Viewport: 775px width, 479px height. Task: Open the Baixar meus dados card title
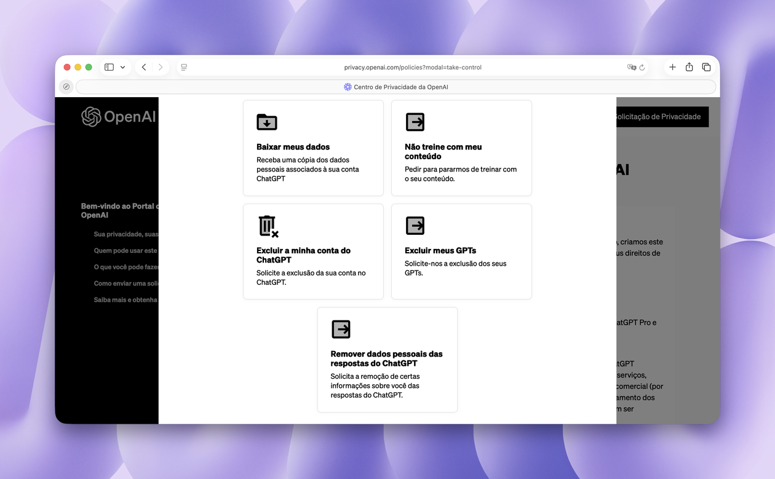tap(293, 147)
